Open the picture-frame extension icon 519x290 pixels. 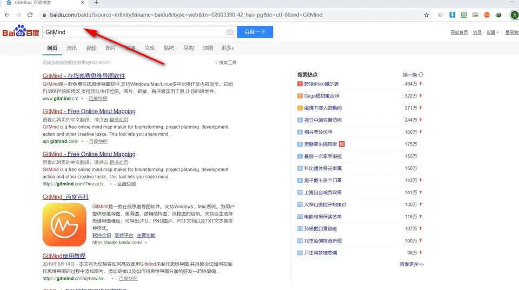pos(475,15)
